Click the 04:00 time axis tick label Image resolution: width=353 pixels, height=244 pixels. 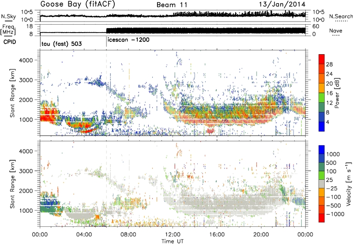coord(84,235)
